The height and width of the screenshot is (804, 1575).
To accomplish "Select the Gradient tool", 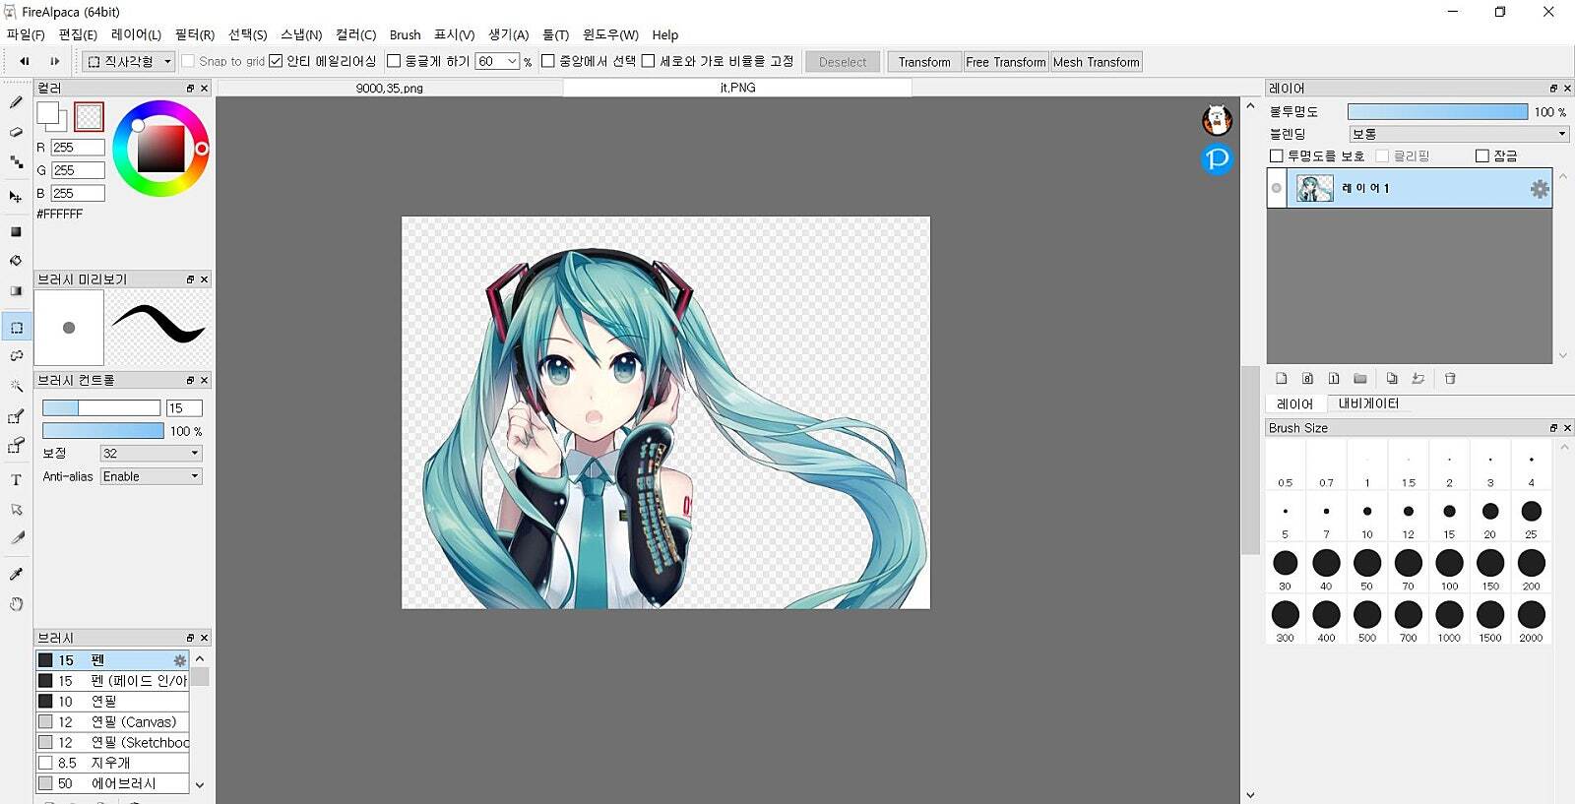I will coord(16,291).
